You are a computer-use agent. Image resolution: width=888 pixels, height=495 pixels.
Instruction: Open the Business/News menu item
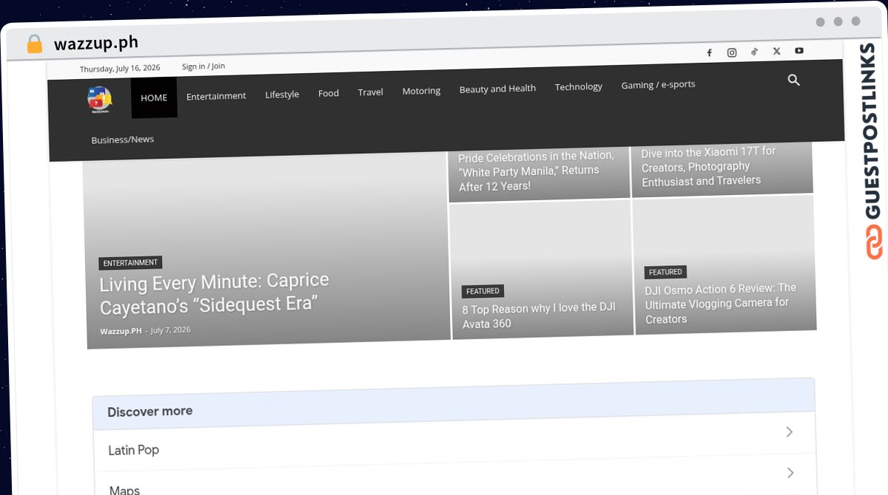coord(123,140)
